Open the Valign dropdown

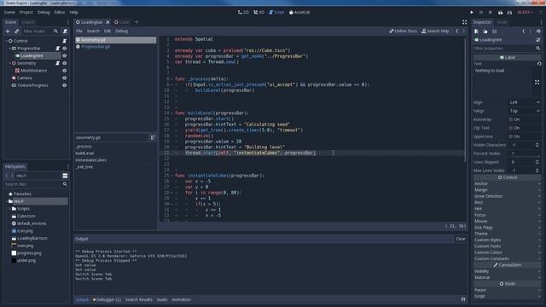[x=525, y=111]
